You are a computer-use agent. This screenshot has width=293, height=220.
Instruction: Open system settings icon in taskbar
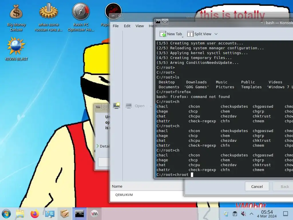tap(50, 214)
